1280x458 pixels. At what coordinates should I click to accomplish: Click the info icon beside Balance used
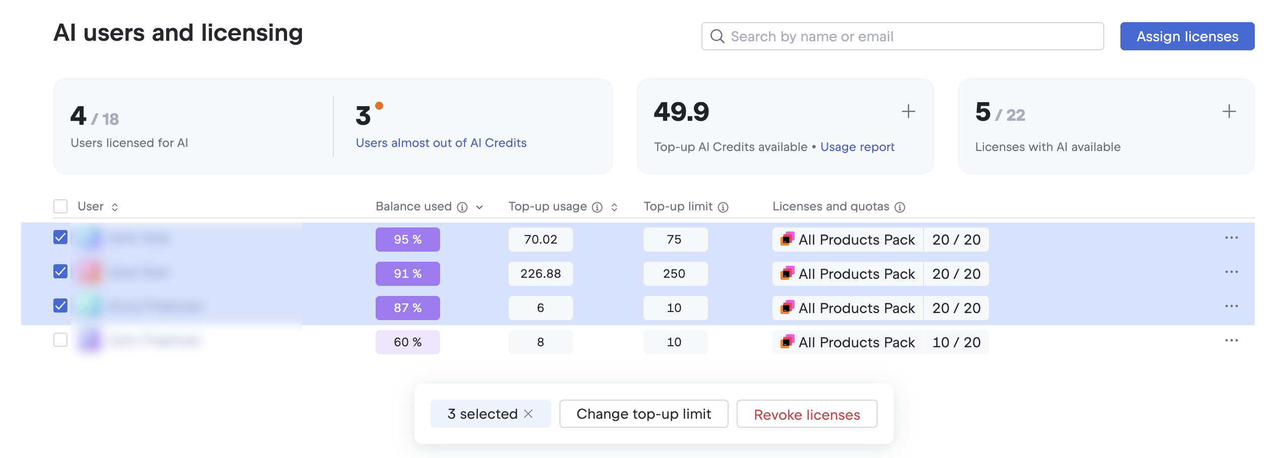click(462, 206)
